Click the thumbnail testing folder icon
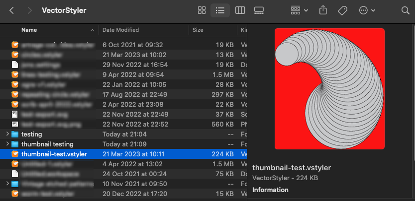This screenshot has width=415, height=201. click(x=14, y=144)
